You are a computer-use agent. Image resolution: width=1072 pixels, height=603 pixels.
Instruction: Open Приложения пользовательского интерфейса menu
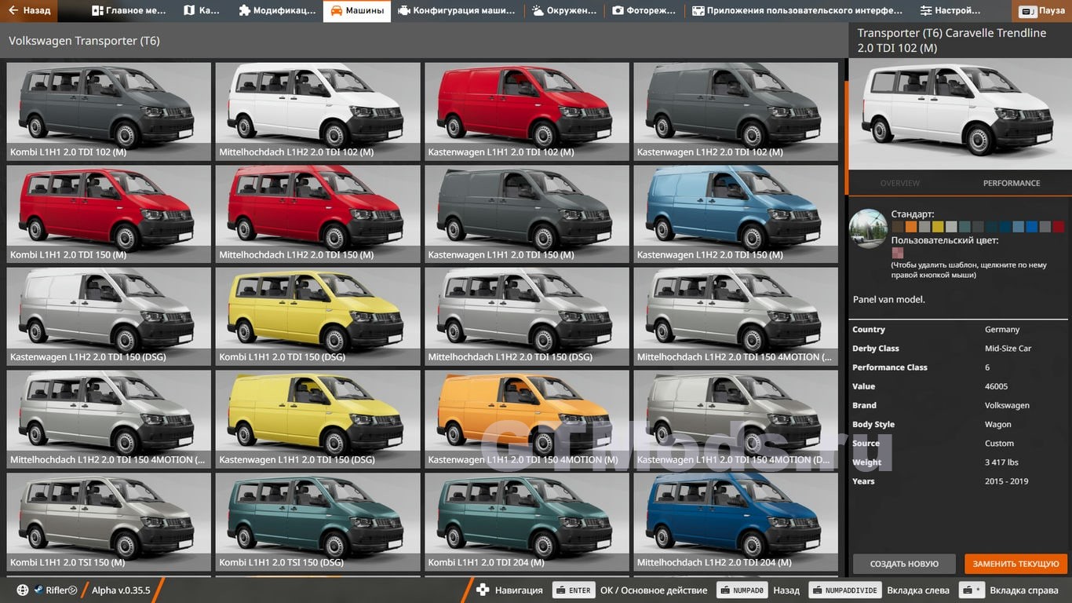pyautogui.click(x=797, y=11)
